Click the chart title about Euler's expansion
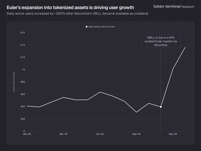This screenshot has width=201, height=151. (70, 8)
